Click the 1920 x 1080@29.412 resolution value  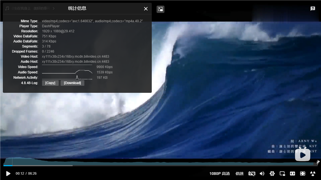point(58,31)
